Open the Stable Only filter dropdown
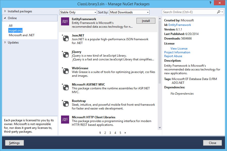 (x=78, y=12)
